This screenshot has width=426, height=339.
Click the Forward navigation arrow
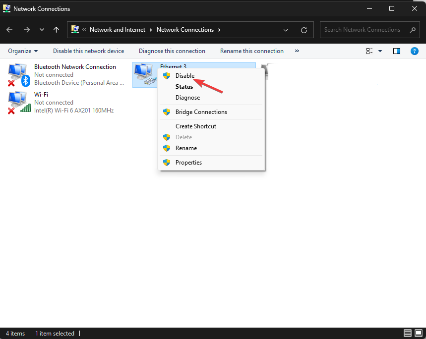click(x=26, y=30)
